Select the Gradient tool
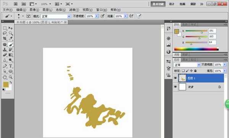This screenshot has height=138, width=229. point(11,55)
